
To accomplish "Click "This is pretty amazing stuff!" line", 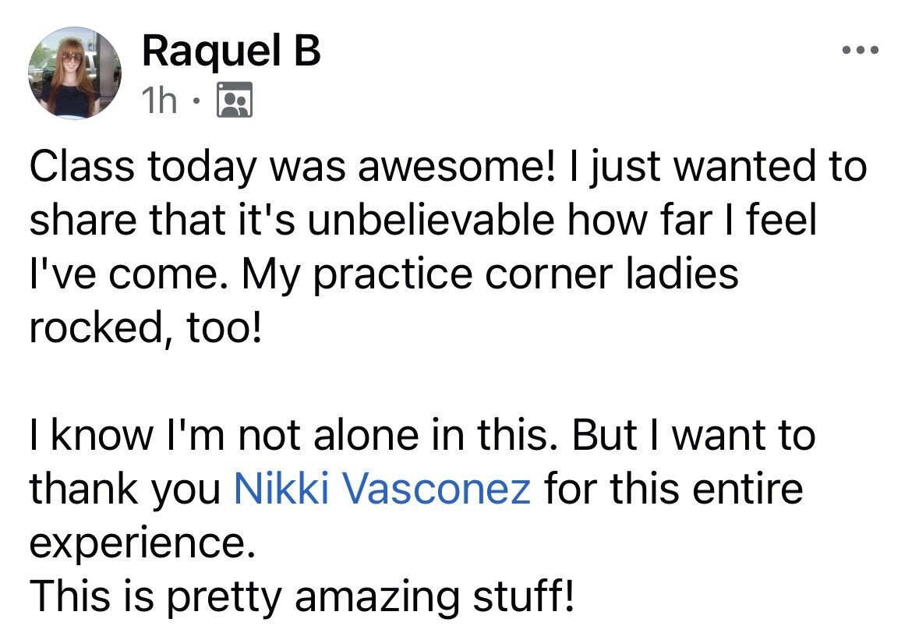I will [302, 596].
